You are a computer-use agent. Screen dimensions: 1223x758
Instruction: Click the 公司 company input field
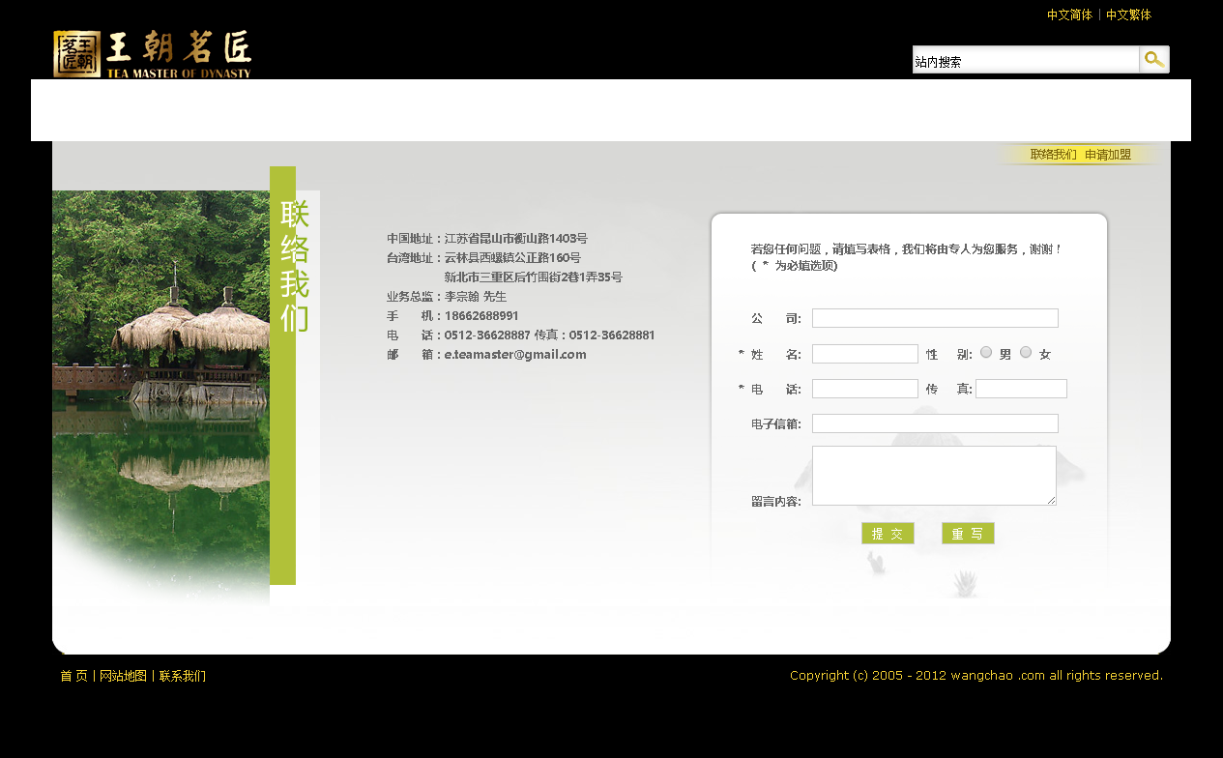coord(935,318)
